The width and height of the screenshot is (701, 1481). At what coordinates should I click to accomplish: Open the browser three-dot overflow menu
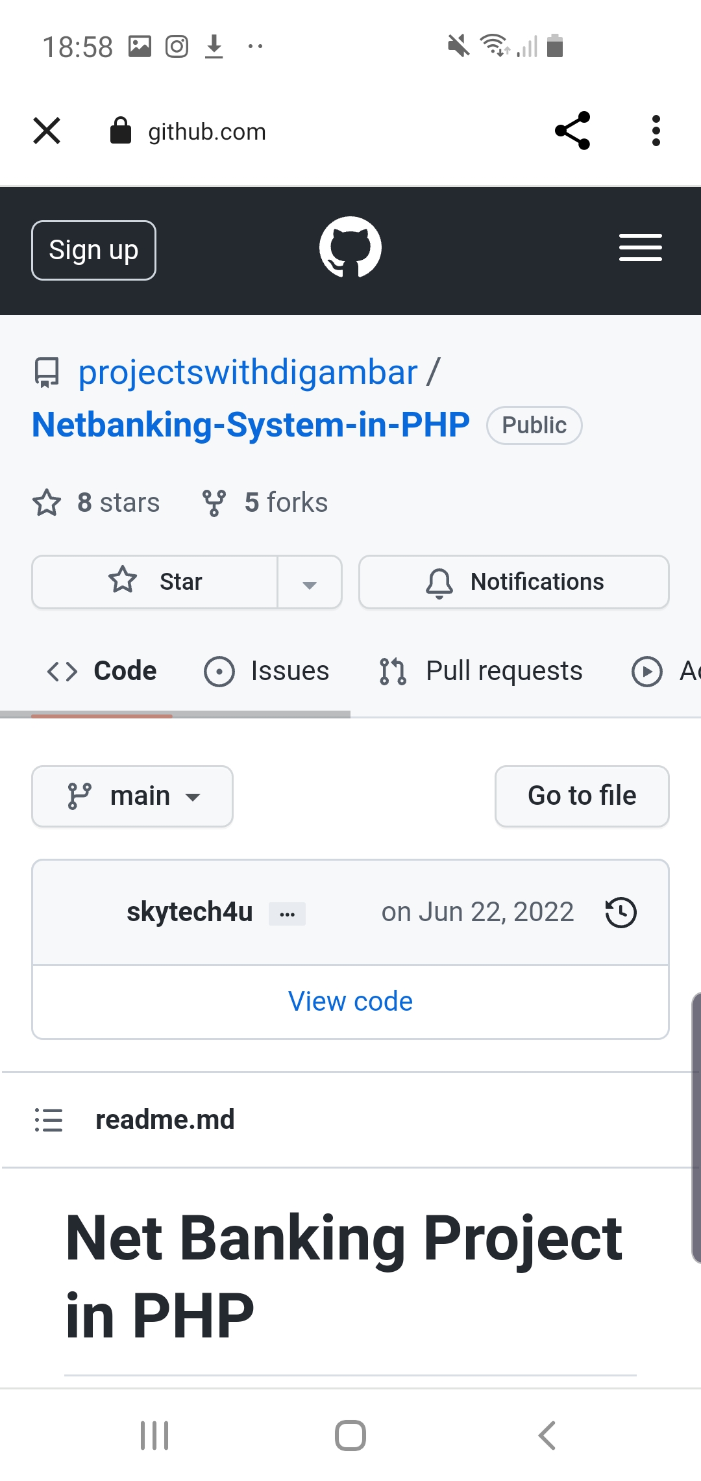point(656,131)
